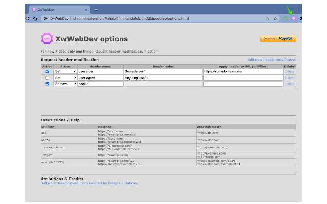Screen dimensions: 327x204
Task: Close the XwWebDev browser tab
Action: (x=86, y=10)
